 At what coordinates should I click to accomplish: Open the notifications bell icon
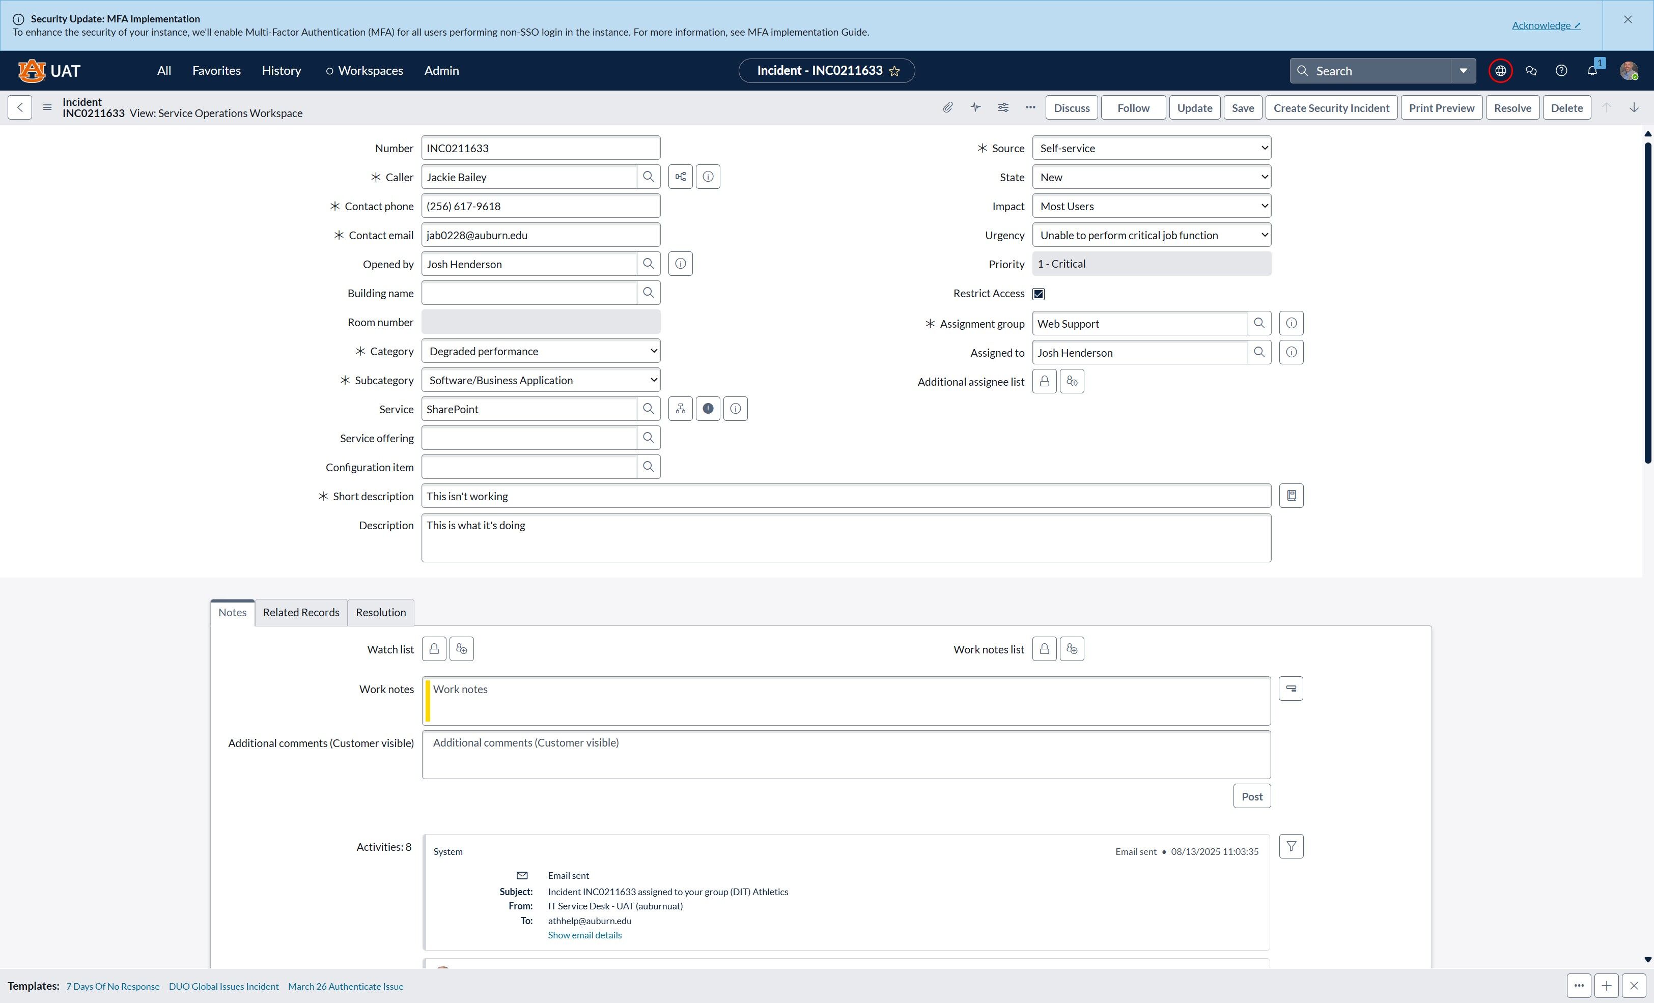(x=1592, y=70)
